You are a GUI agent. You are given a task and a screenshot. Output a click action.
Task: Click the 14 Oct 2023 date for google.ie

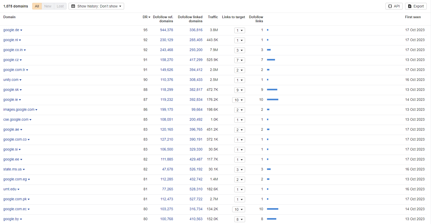415,100
